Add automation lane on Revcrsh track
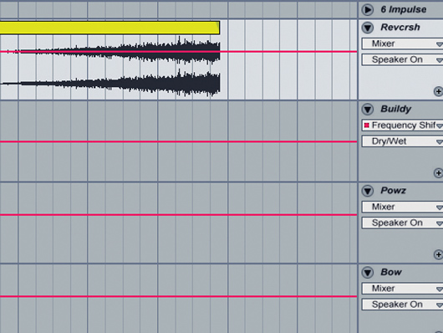 coord(438,91)
